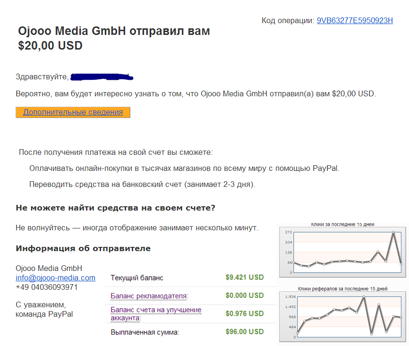Click sender name Ojooo Media GmbH above email
This screenshot has height=346, width=409.
49,268
